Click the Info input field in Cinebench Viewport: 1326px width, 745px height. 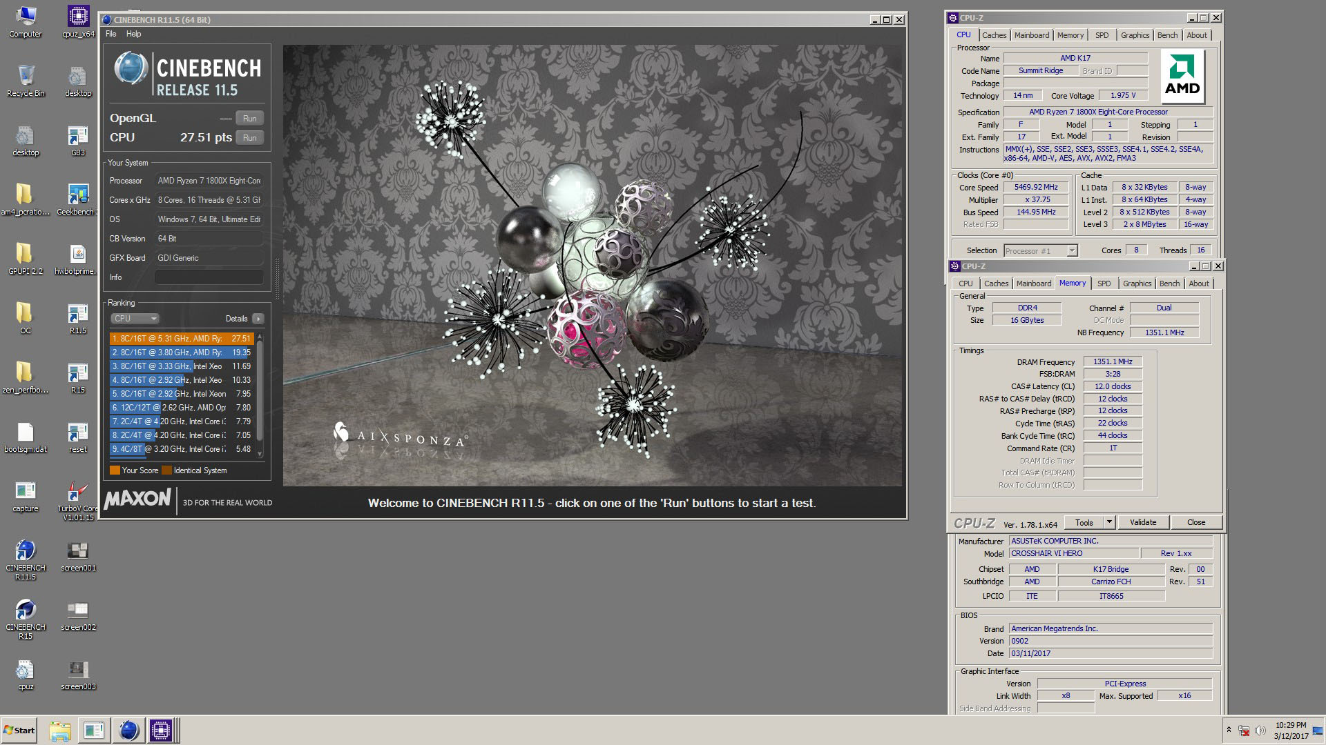209,277
